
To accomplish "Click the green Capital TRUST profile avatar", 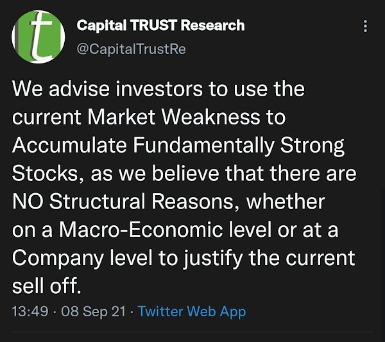I will pos(38,37).
